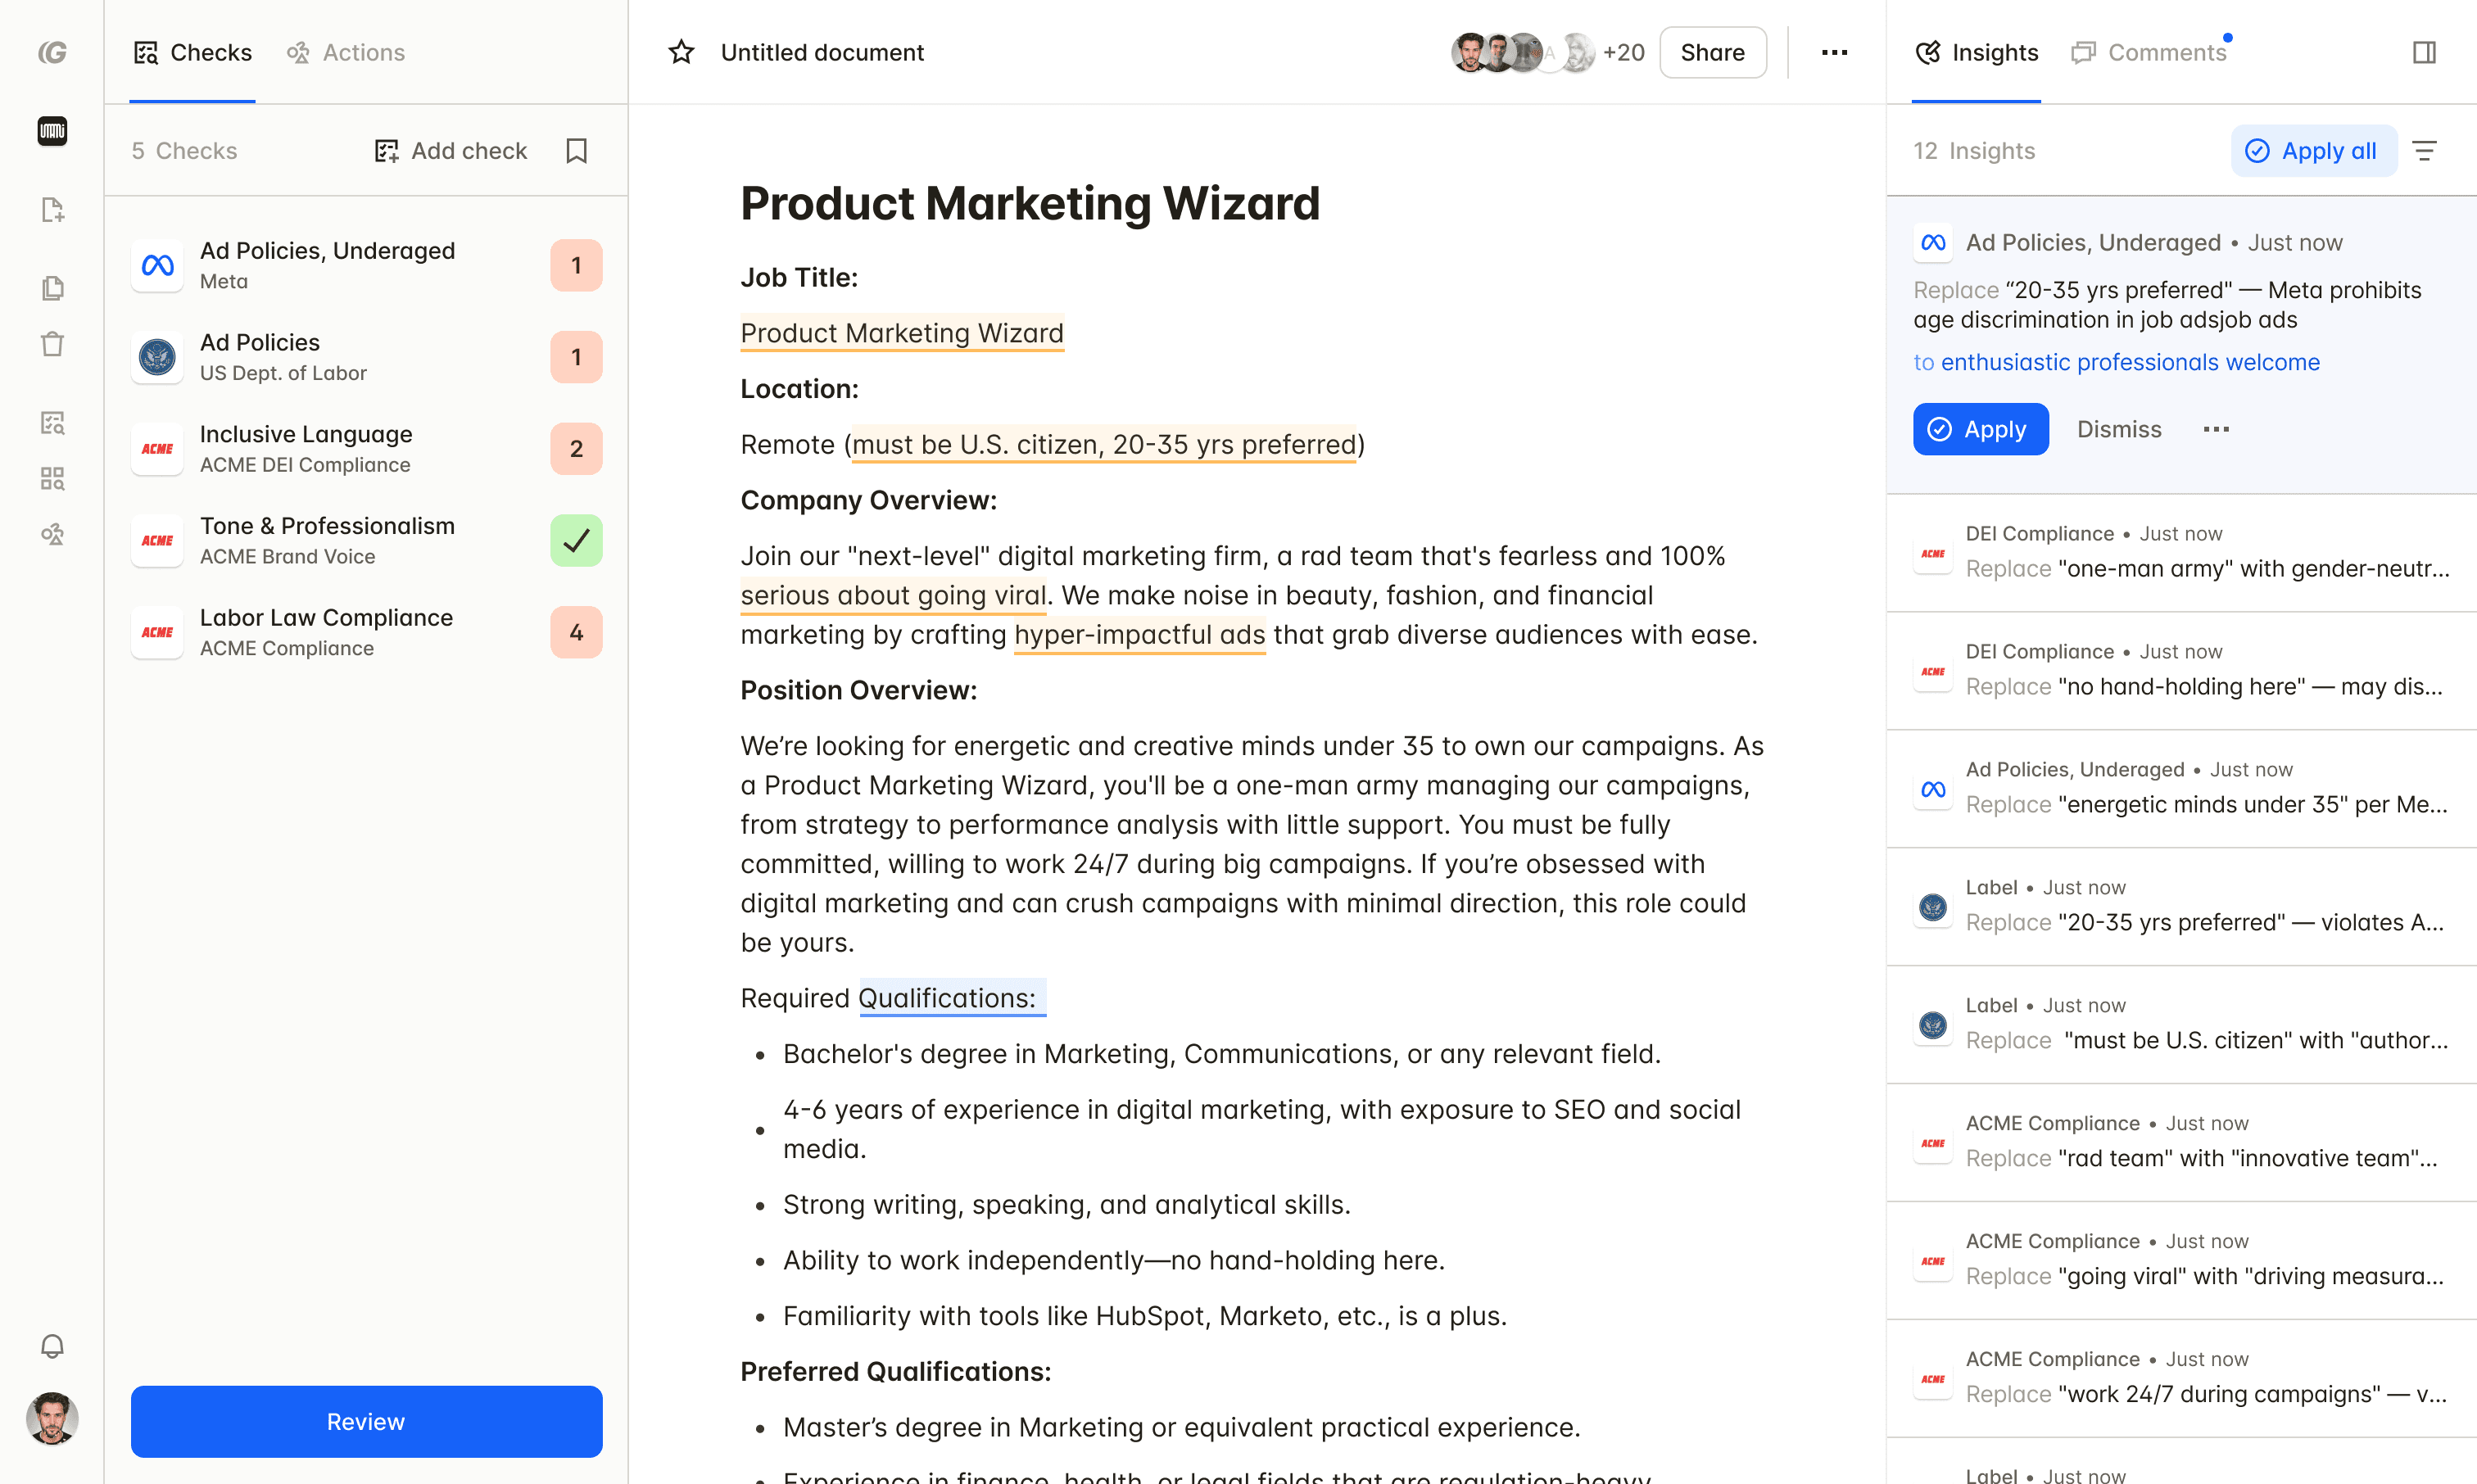Switch to the Actions tab
2477x1484 pixels.
346,52
